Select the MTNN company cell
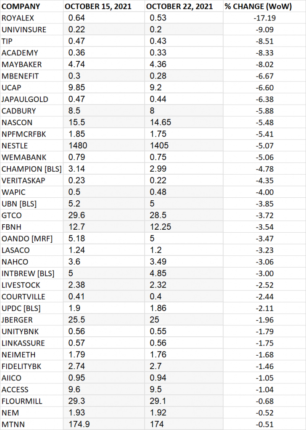Screen dimensions: 306x430 (32, 424)
